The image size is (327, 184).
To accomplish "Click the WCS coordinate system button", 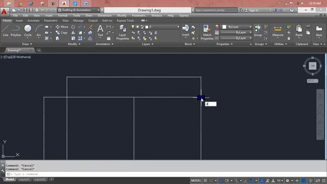I will 312,81.
